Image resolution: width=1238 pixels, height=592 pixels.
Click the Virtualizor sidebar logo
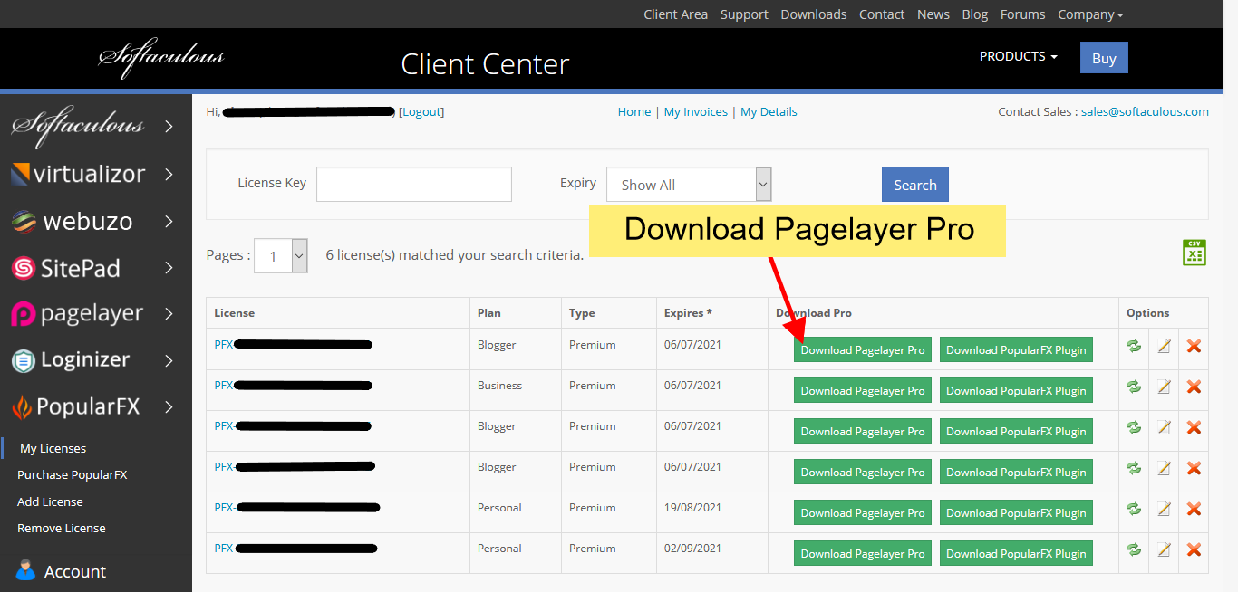[x=78, y=174]
